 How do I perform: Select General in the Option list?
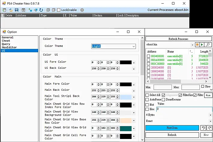19,37
